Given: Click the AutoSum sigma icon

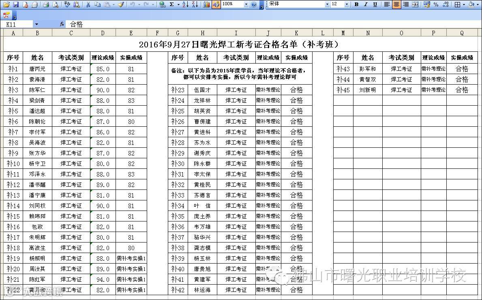Looking at the screenshot, I should (172, 4).
